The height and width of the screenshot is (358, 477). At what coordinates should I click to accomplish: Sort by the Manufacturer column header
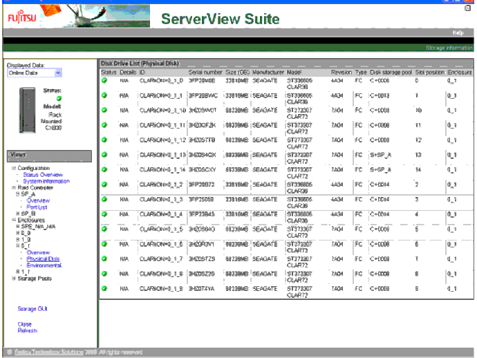point(268,73)
